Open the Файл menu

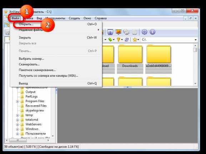15,18
